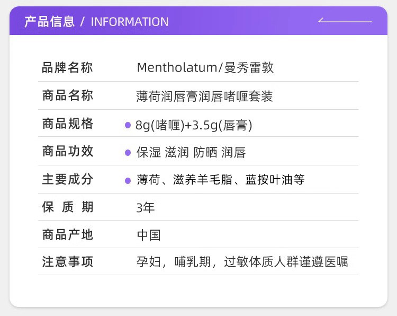Image resolution: width=397 pixels, height=316 pixels.
Task: Click the INFORMATION text in the header
Action: pos(130,22)
